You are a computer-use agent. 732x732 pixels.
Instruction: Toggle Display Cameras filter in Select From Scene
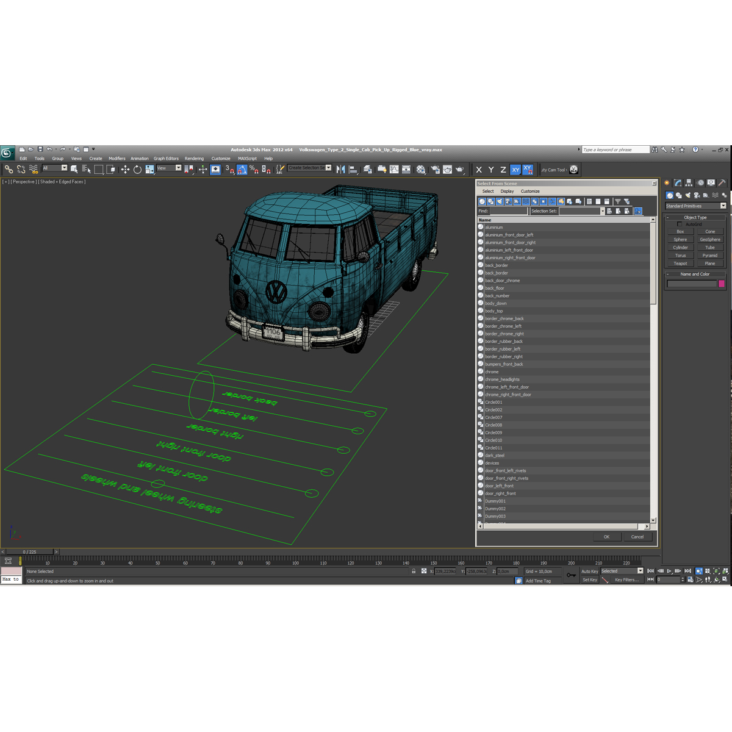point(508,201)
